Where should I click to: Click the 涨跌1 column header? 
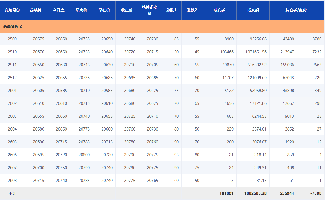(x=171, y=10)
